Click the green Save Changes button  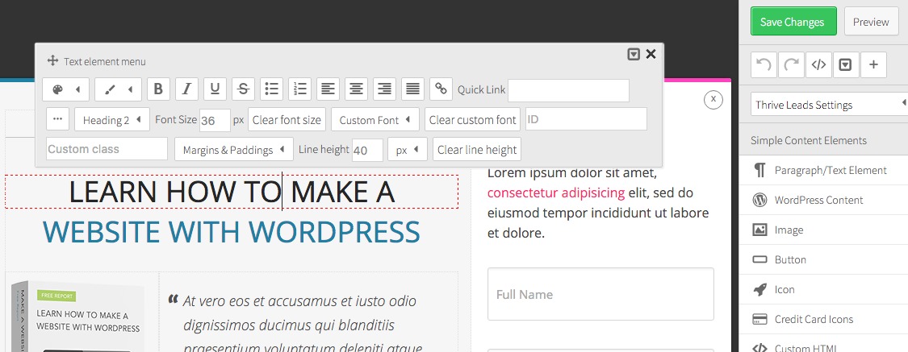click(793, 22)
